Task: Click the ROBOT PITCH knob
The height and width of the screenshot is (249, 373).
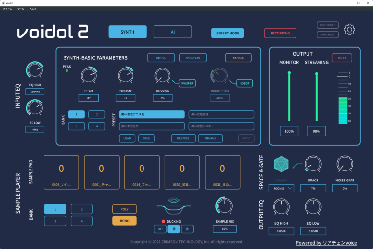Action: 219,76
